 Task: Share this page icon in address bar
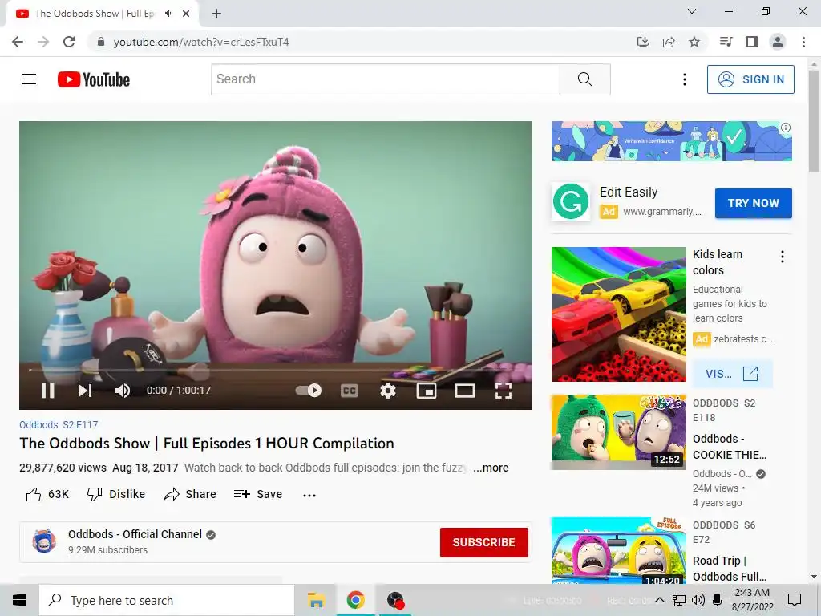(x=669, y=42)
